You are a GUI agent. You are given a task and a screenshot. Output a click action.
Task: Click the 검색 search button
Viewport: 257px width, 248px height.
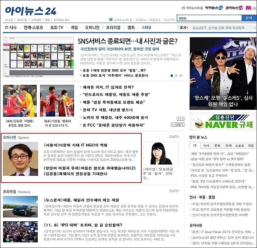pyautogui.click(x=249, y=18)
